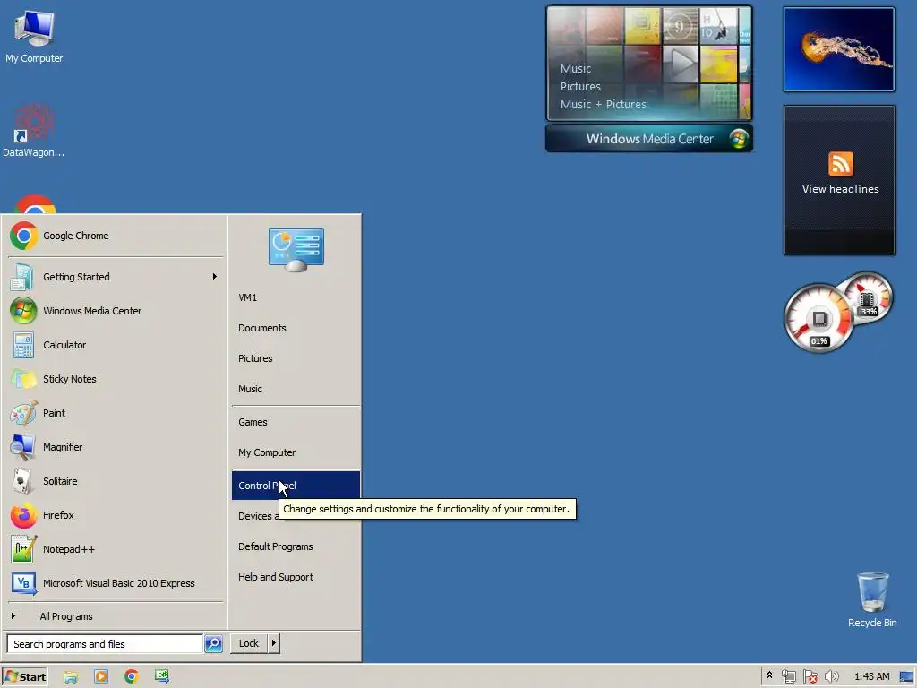Click the Show desktop icon in tray
917x688 pixels.
(x=906, y=676)
